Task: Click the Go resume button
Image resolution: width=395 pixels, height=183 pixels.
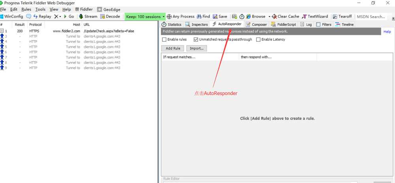Action: (69, 16)
